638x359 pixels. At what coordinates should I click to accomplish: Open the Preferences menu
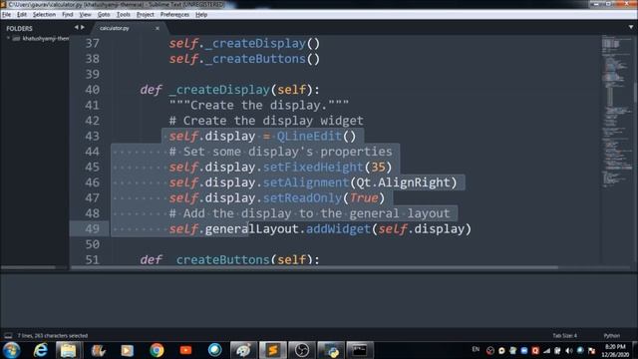[174, 15]
